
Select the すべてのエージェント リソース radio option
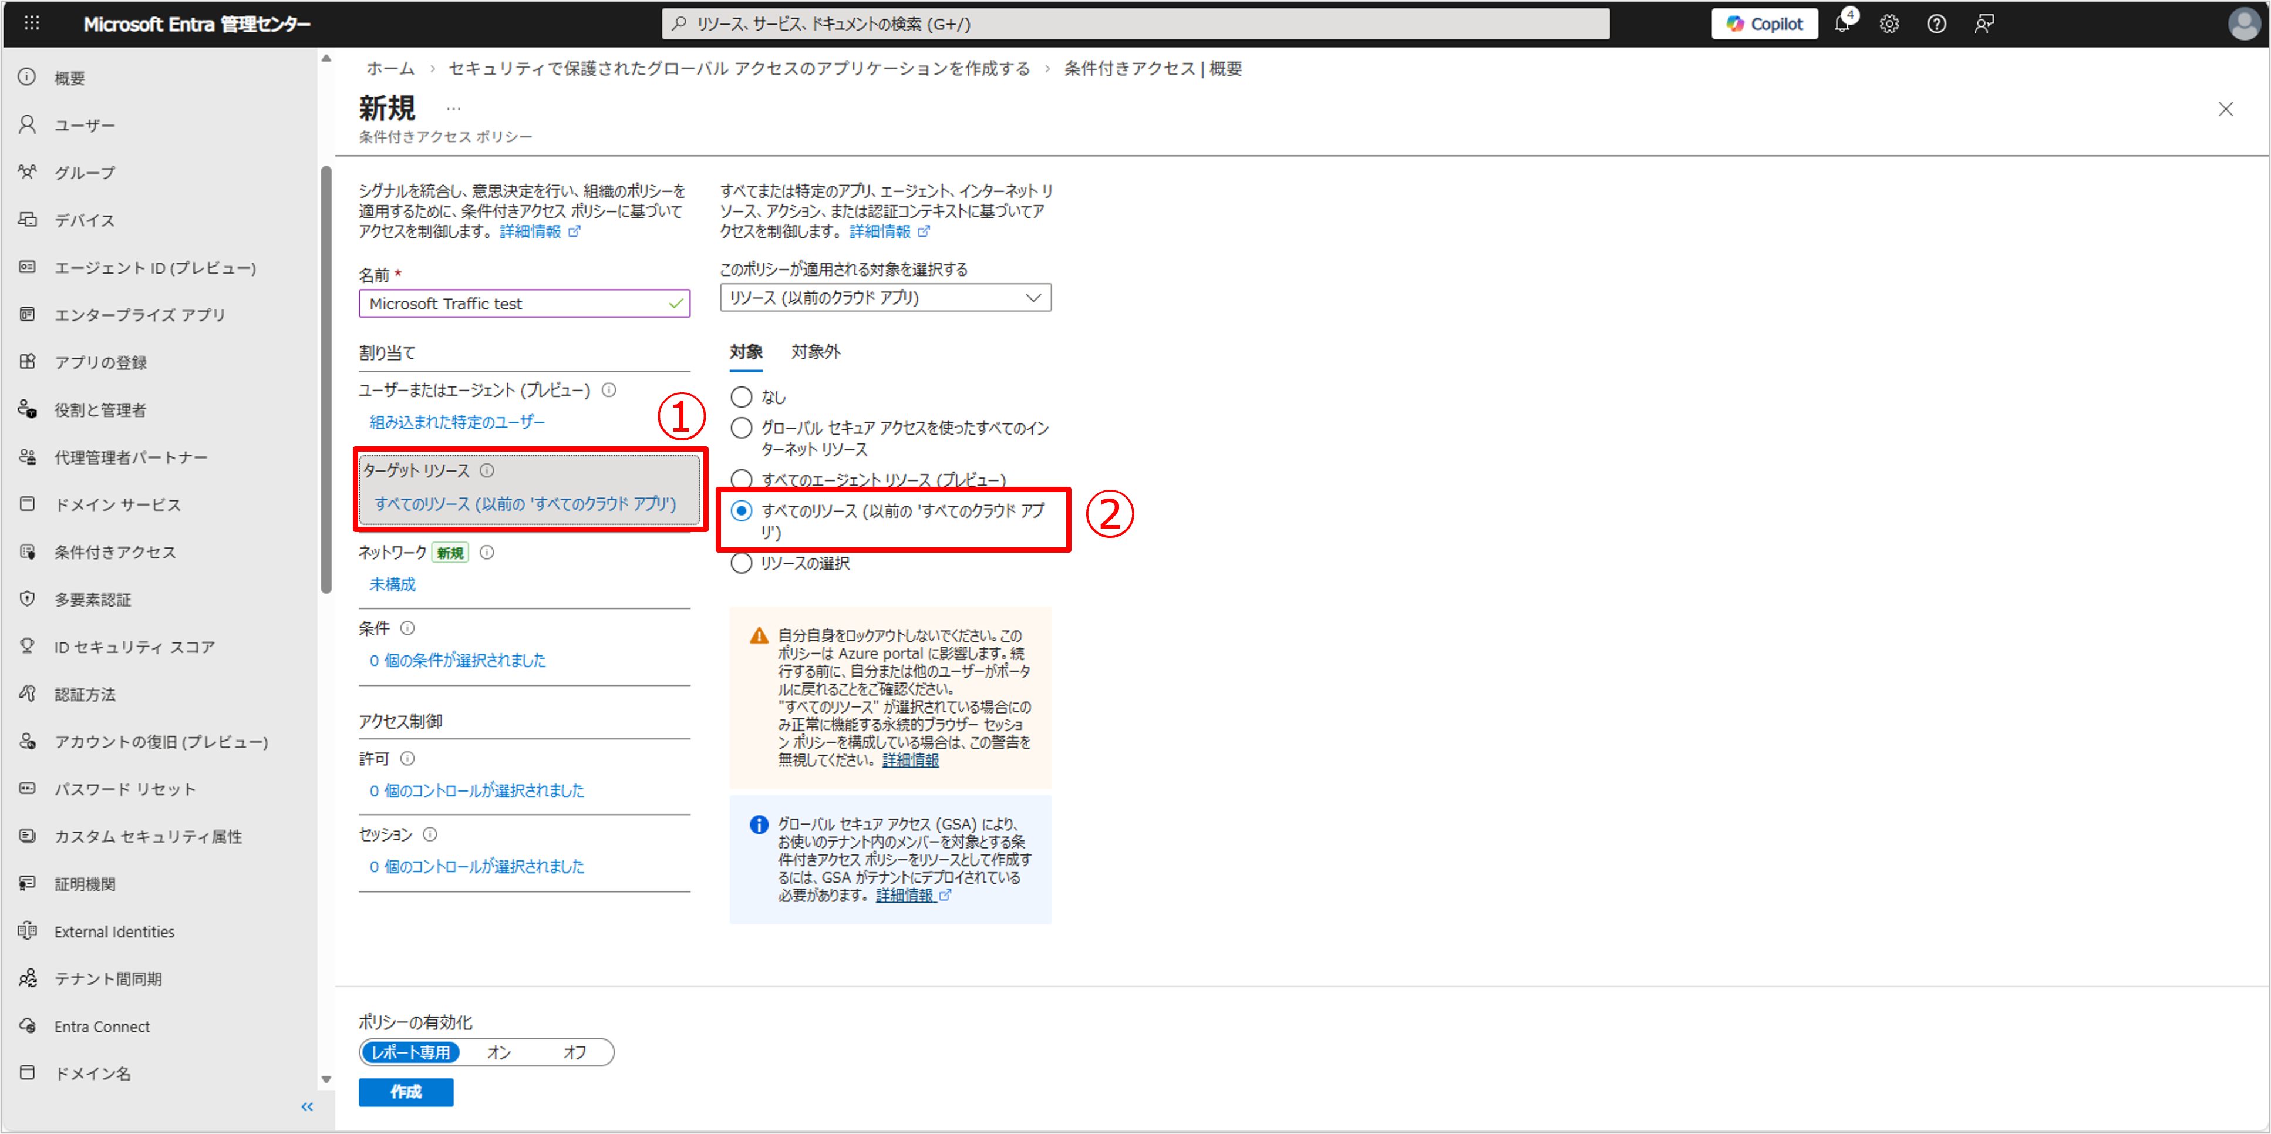[x=742, y=480]
